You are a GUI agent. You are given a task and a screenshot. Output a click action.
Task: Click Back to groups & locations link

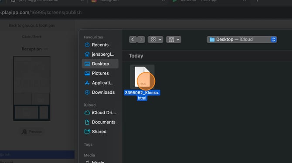pyautogui.click(x=32, y=26)
